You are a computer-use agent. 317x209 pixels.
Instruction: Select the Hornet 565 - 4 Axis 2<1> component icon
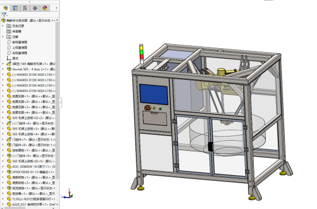9,69
